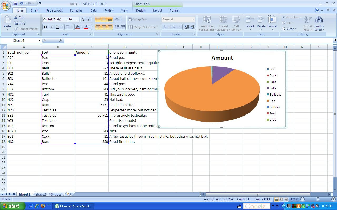Click the formula bar input field

198,40
